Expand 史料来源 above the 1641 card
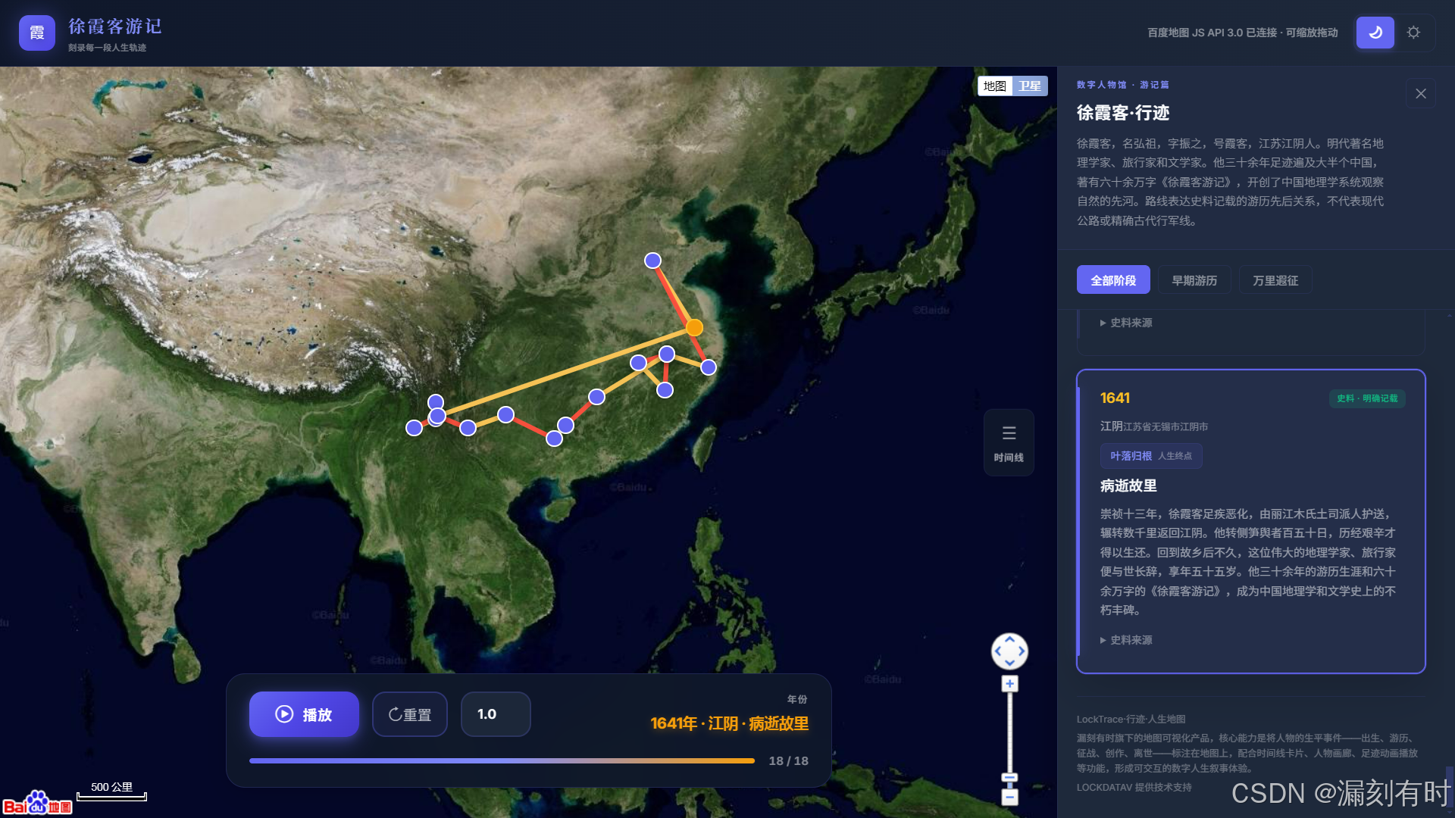This screenshot has height=818, width=1455. tap(1126, 323)
